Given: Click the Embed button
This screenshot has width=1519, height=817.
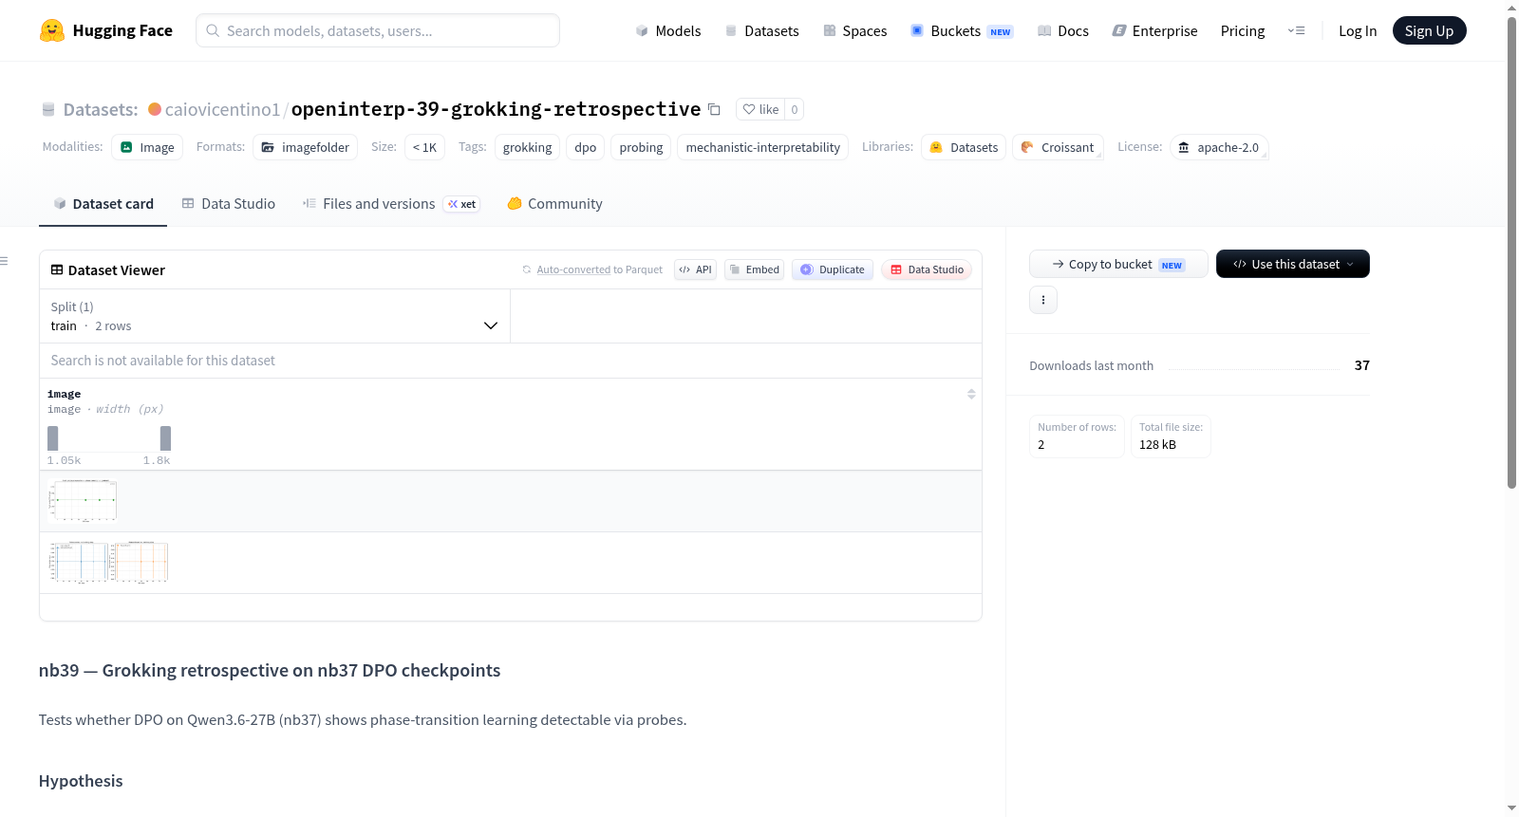Looking at the screenshot, I should pyautogui.click(x=754, y=269).
